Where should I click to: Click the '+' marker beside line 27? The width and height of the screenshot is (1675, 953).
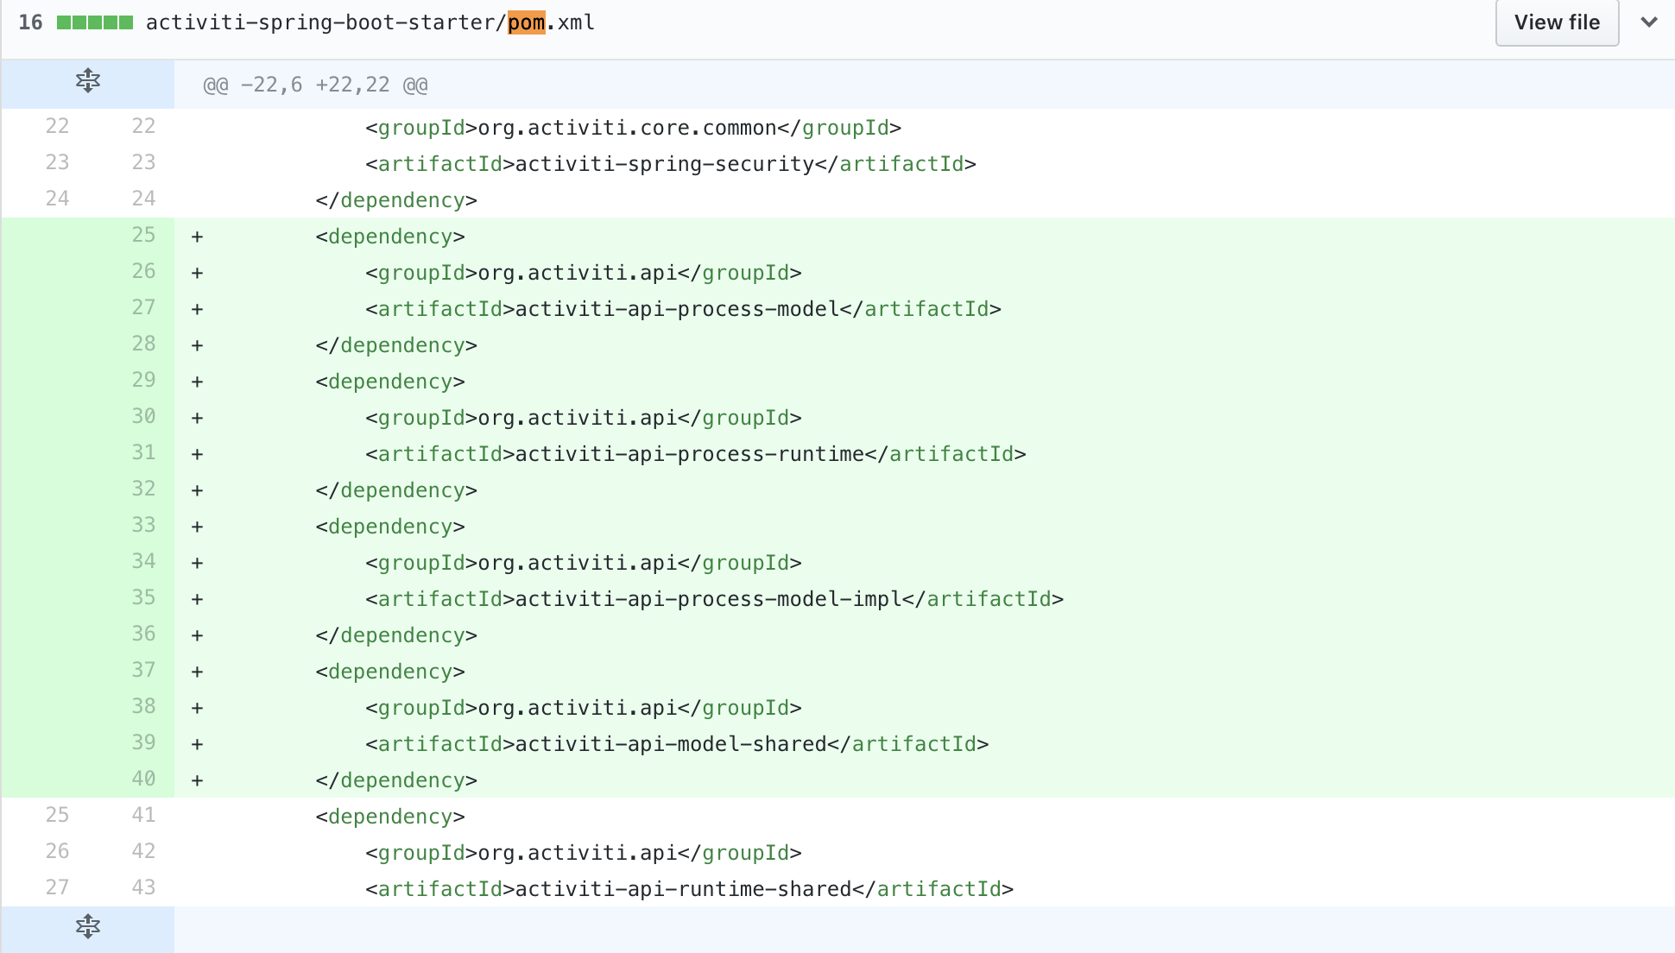[x=197, y=307]
